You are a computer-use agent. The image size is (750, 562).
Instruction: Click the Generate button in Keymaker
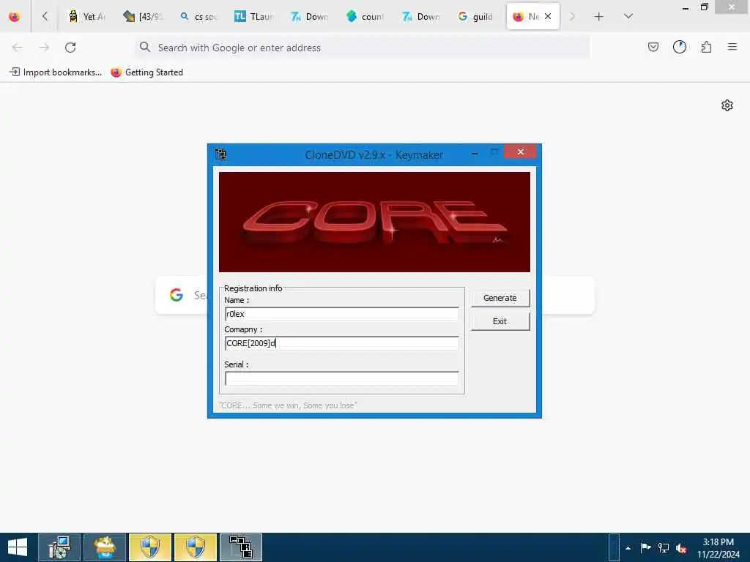(x=500, y=298)
